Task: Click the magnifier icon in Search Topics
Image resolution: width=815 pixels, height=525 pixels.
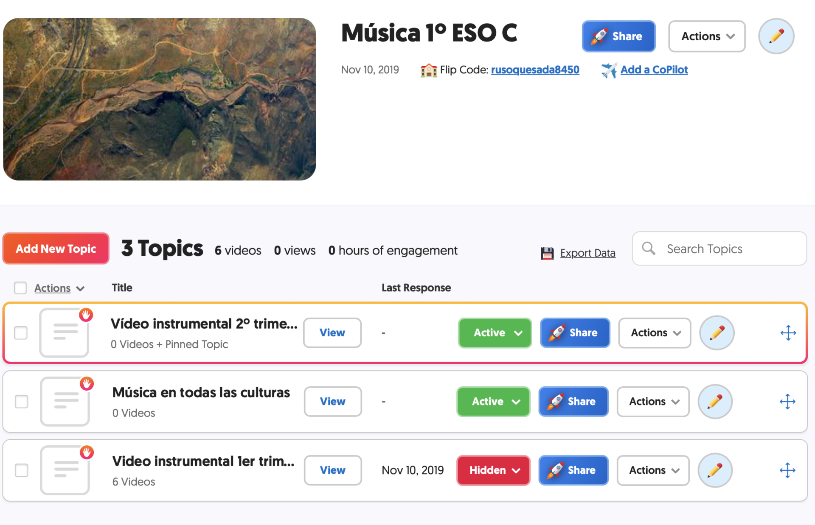Action: [649, 249]
